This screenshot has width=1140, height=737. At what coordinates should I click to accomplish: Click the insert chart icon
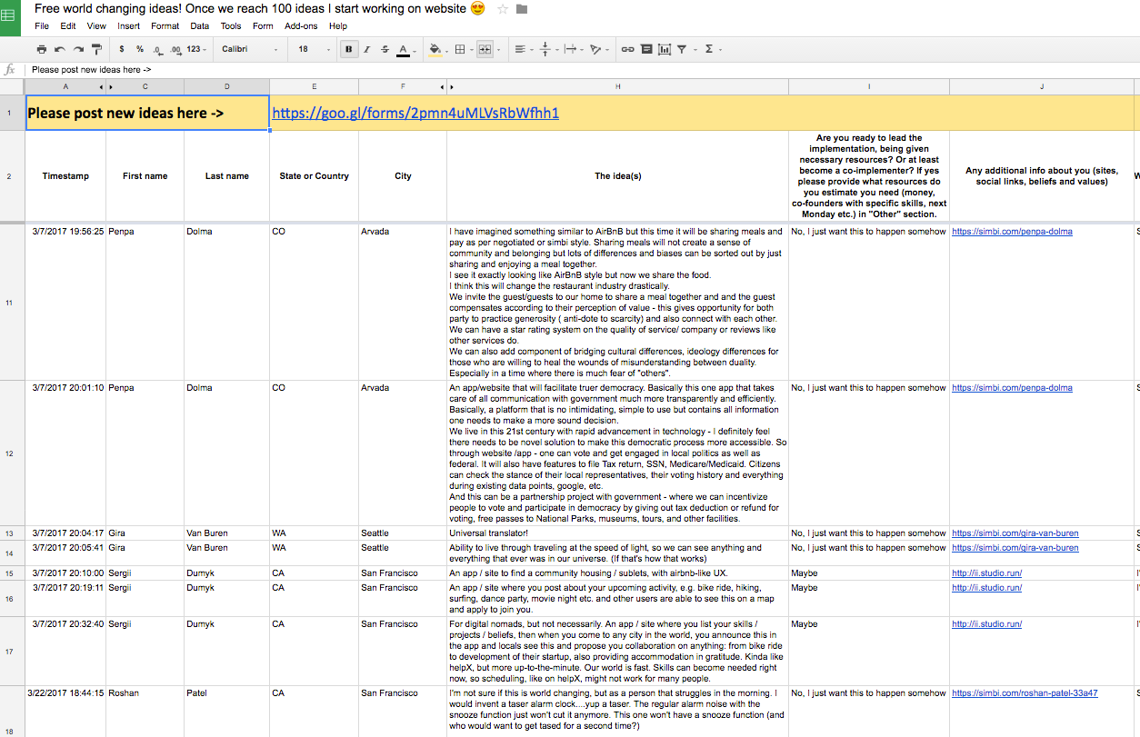(x=664, y=49)
